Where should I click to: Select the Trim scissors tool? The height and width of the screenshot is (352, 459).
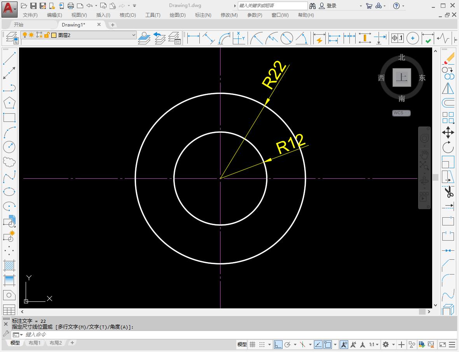tap(448, 192)
